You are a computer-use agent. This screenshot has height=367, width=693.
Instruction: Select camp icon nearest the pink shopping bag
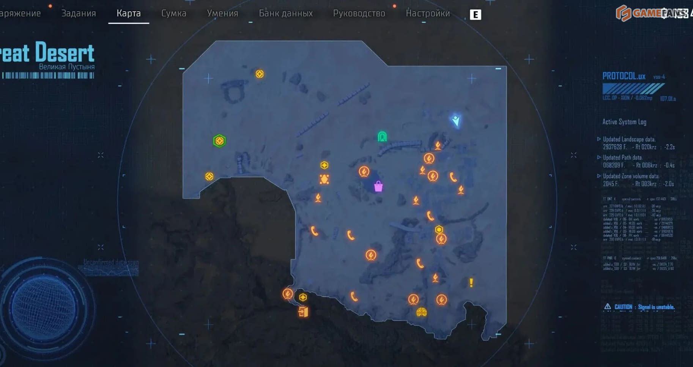click(364, 172)
